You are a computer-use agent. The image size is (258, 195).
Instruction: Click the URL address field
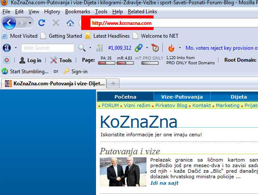pyautogui.click(x=174, y=23)
